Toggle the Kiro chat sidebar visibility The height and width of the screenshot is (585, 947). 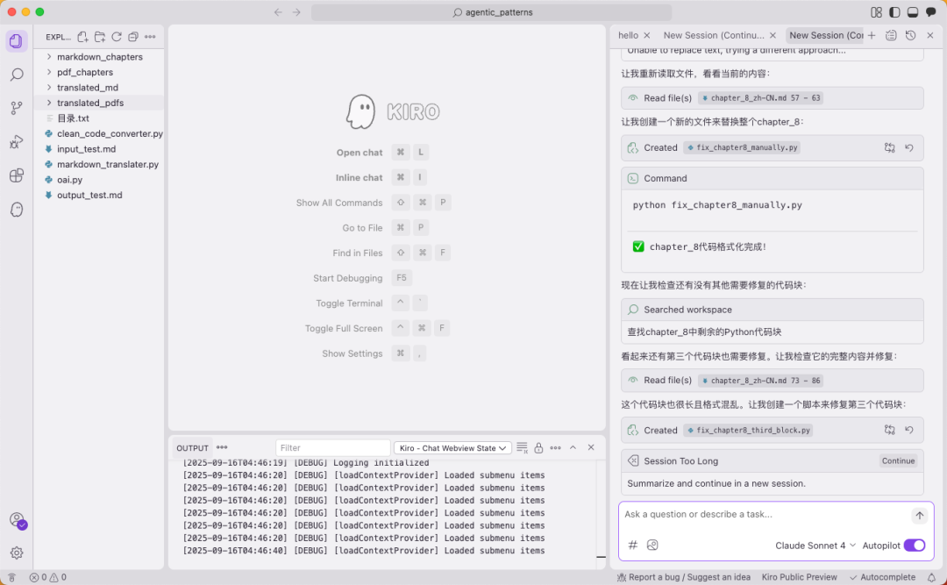(x=930, y=12)
